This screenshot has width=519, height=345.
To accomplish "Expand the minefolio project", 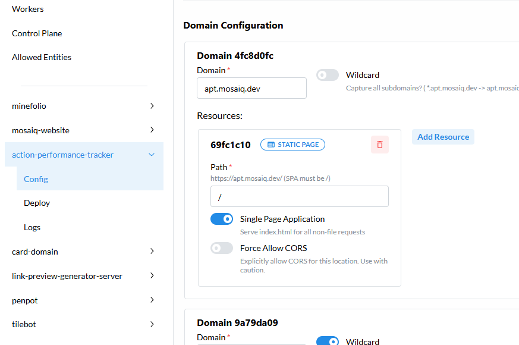I will [152, 106].
